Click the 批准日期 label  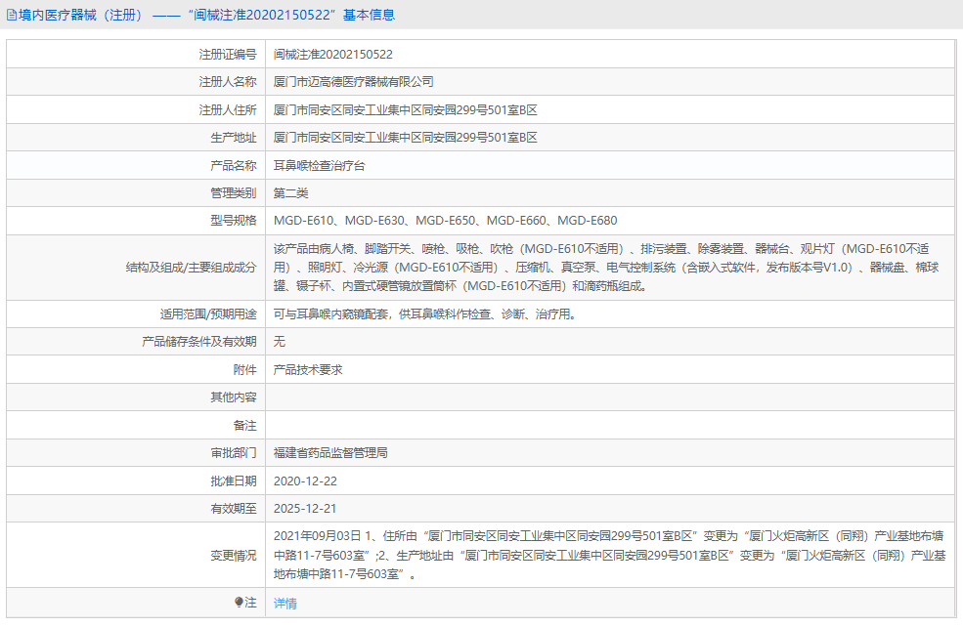coord(234,481)
